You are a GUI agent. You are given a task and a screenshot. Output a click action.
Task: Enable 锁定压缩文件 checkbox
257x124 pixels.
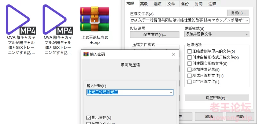[190, 82]
